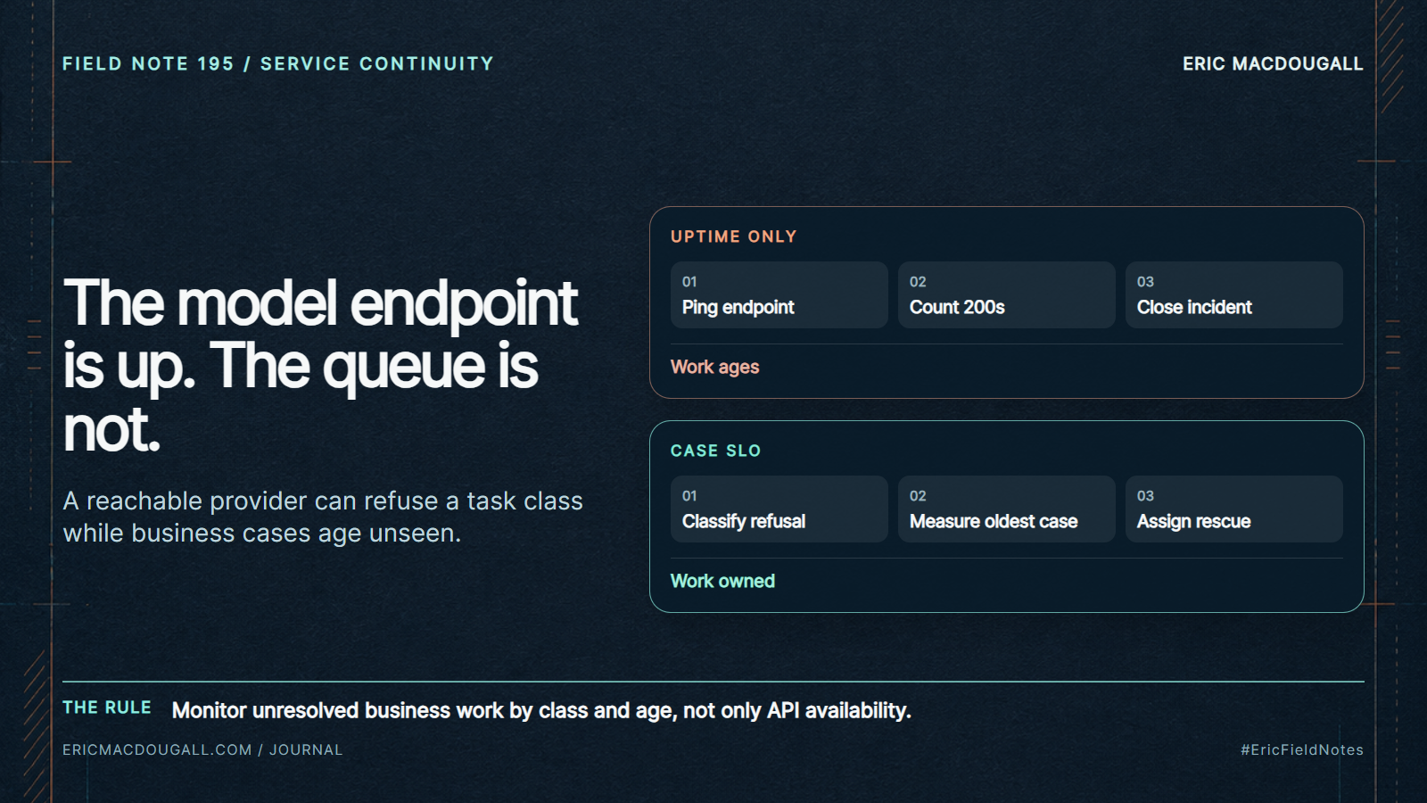Click the diagonal hatch decoration near author name
1427x803 pixels.
[x=1391, y=55]
